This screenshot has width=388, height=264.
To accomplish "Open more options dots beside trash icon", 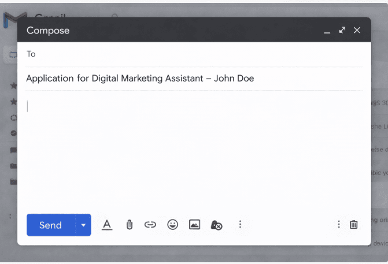I will [339, 225].
